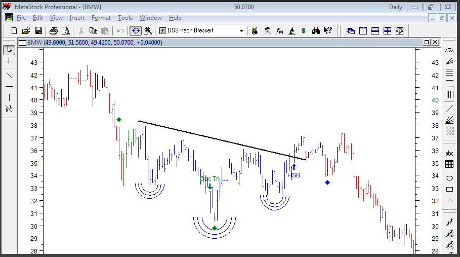
Task: Open the indicator dropdown showing DSS nach Bressert
Action: pos(241,30)
